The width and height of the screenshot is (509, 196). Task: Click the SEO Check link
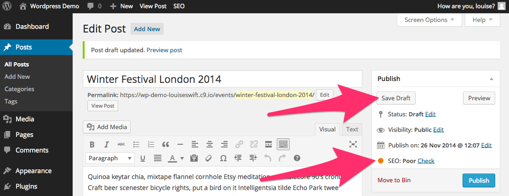click(x=426, y=161)
